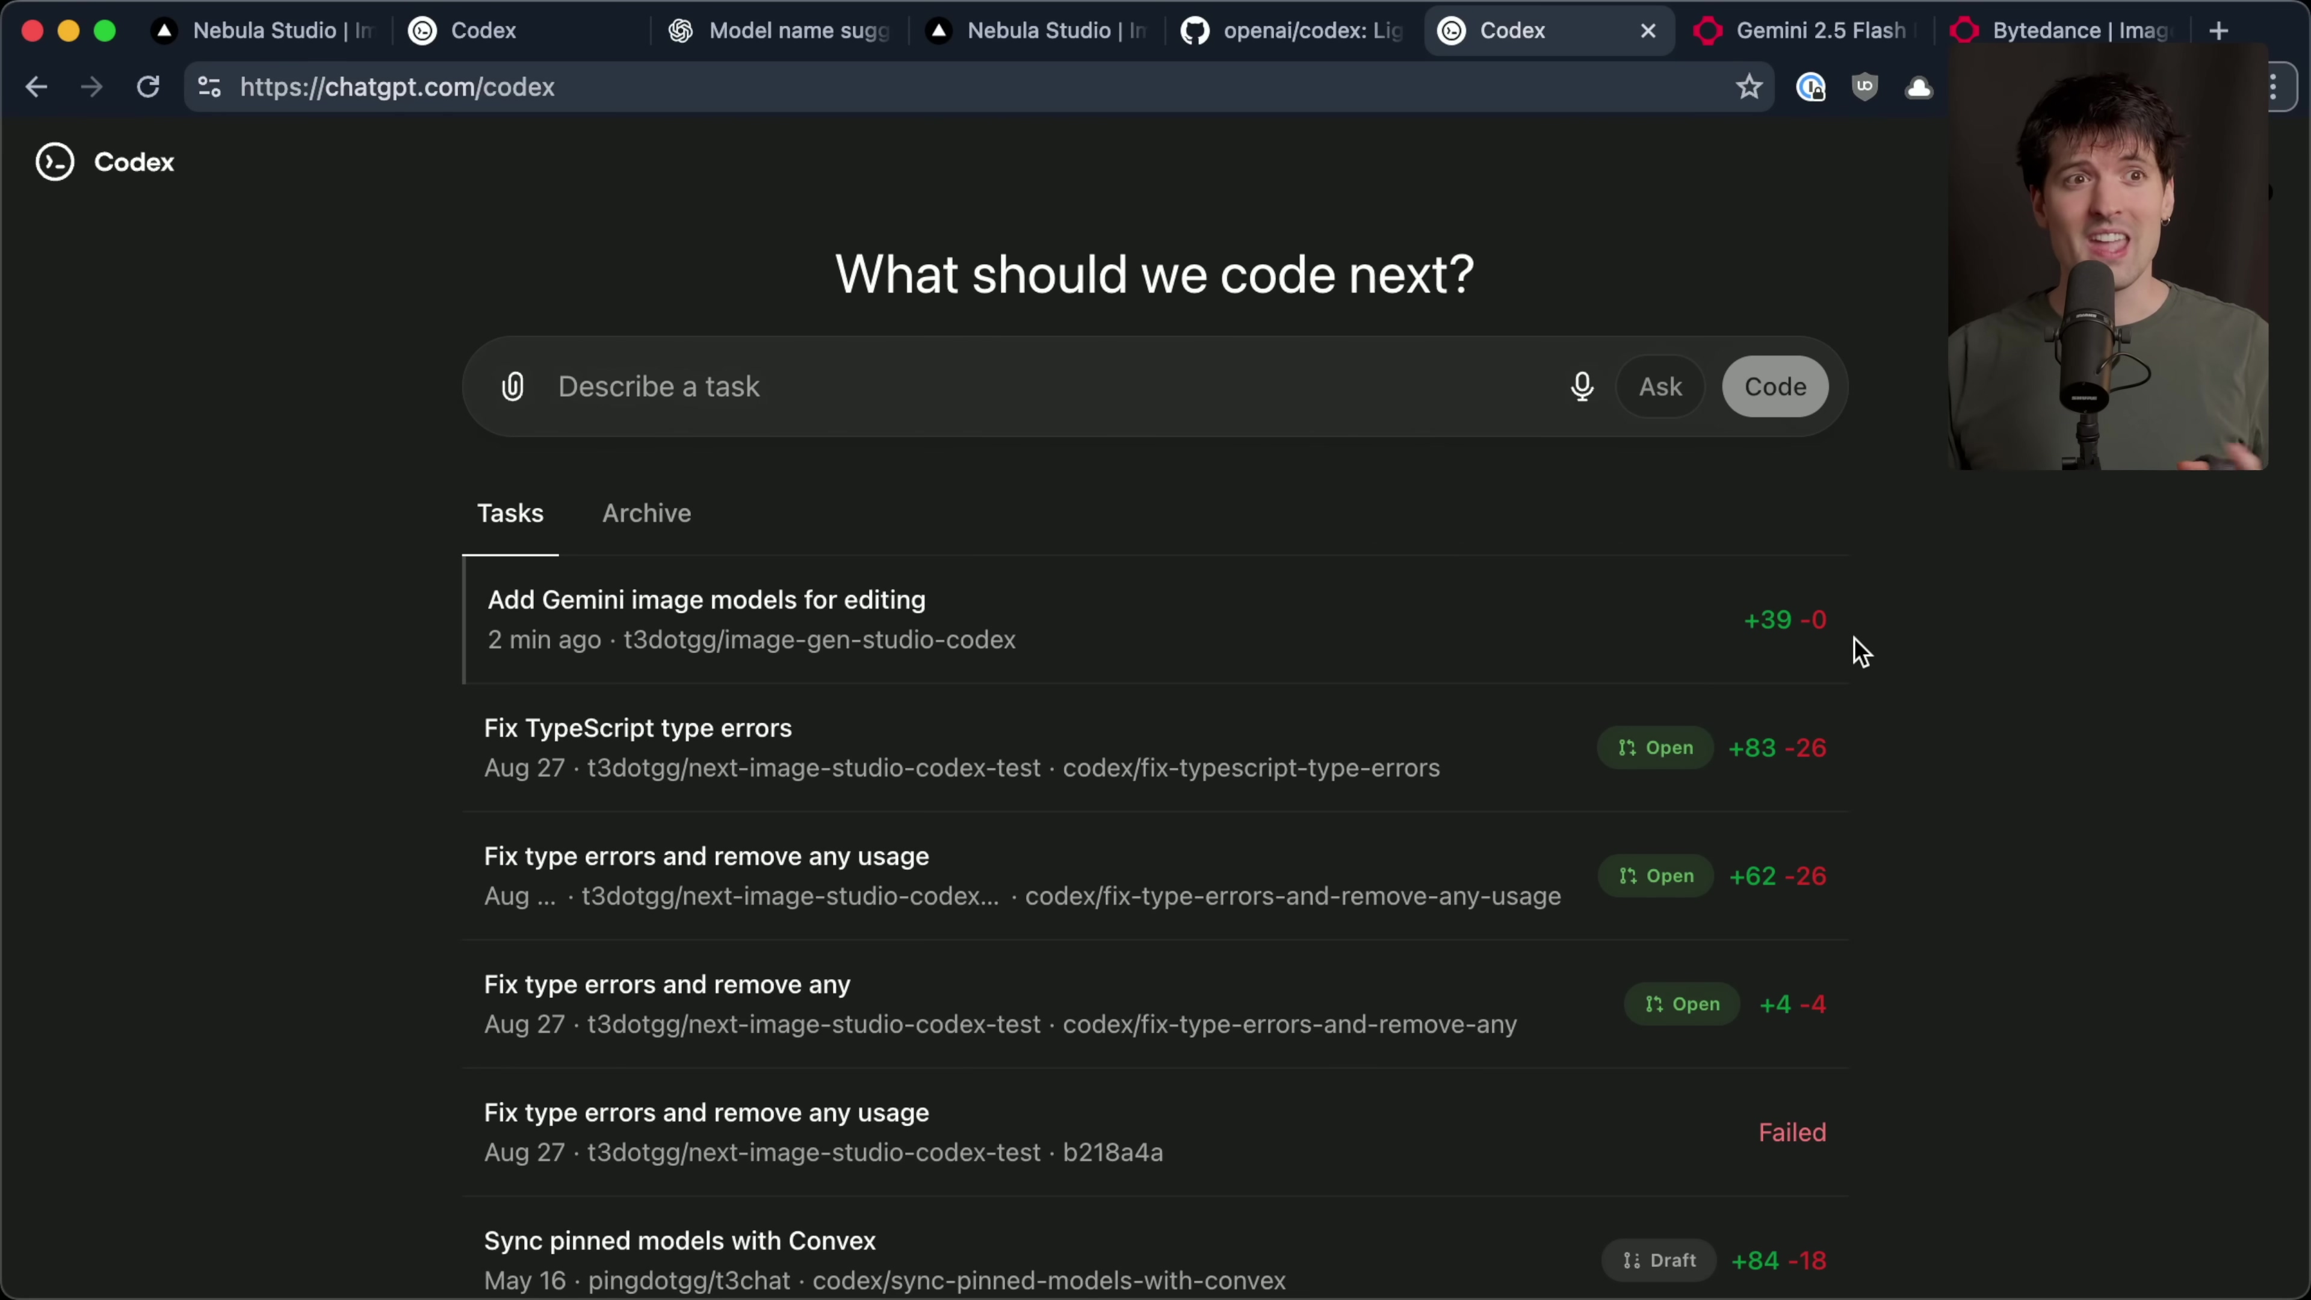The height and width of the screenshot is (1300, 2311).
Task: Click the Ask button
Action: pos(1660,386)
